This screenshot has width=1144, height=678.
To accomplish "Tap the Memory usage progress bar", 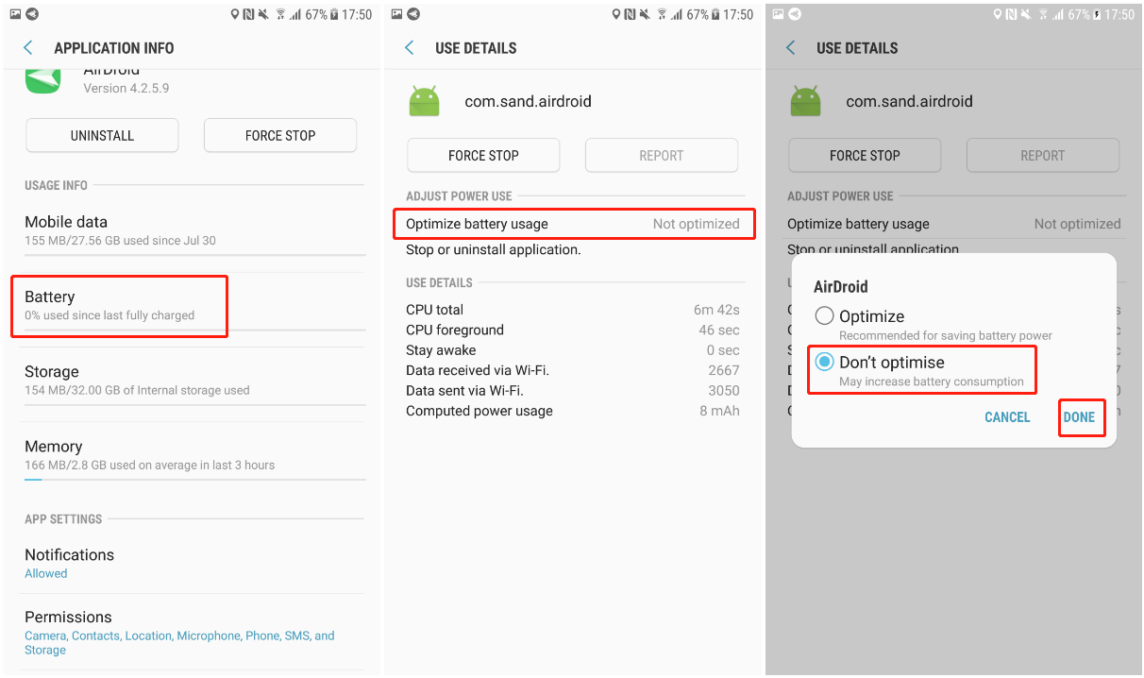I will pos(193,480).
